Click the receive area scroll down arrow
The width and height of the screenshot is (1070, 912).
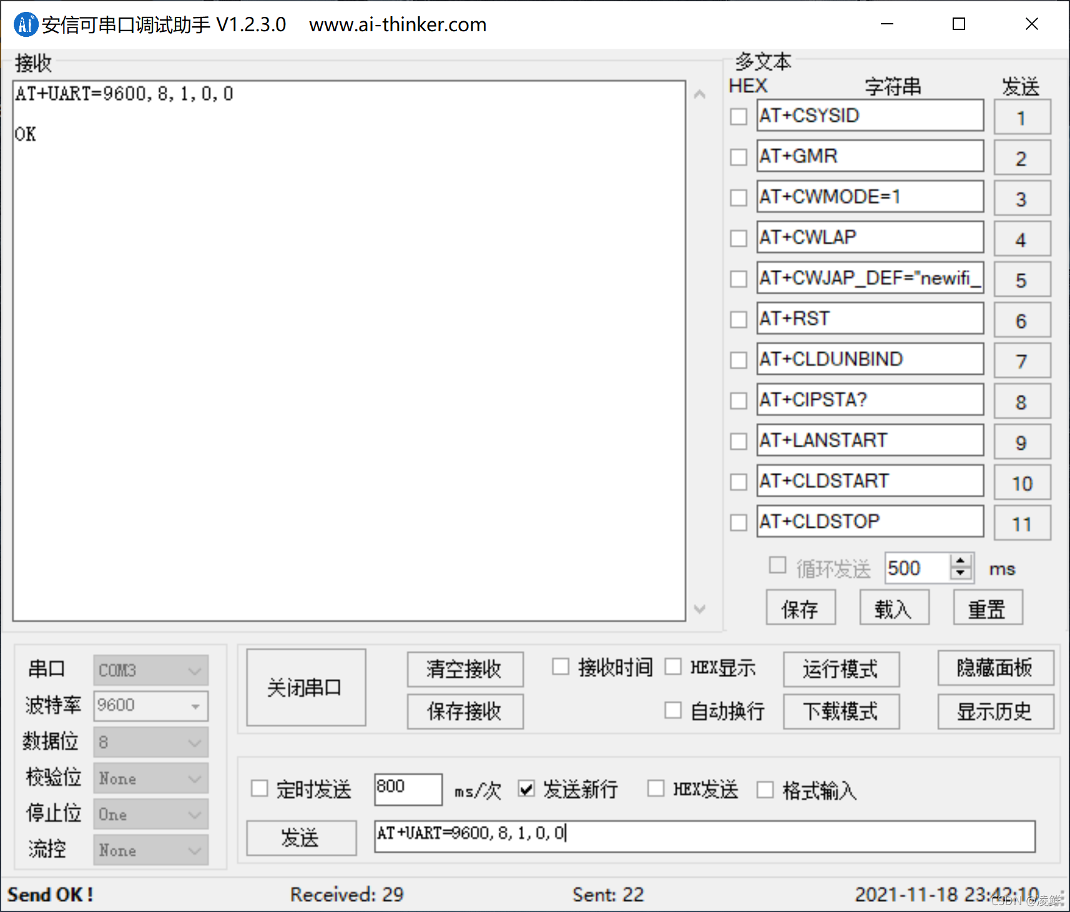coord(700,608)
